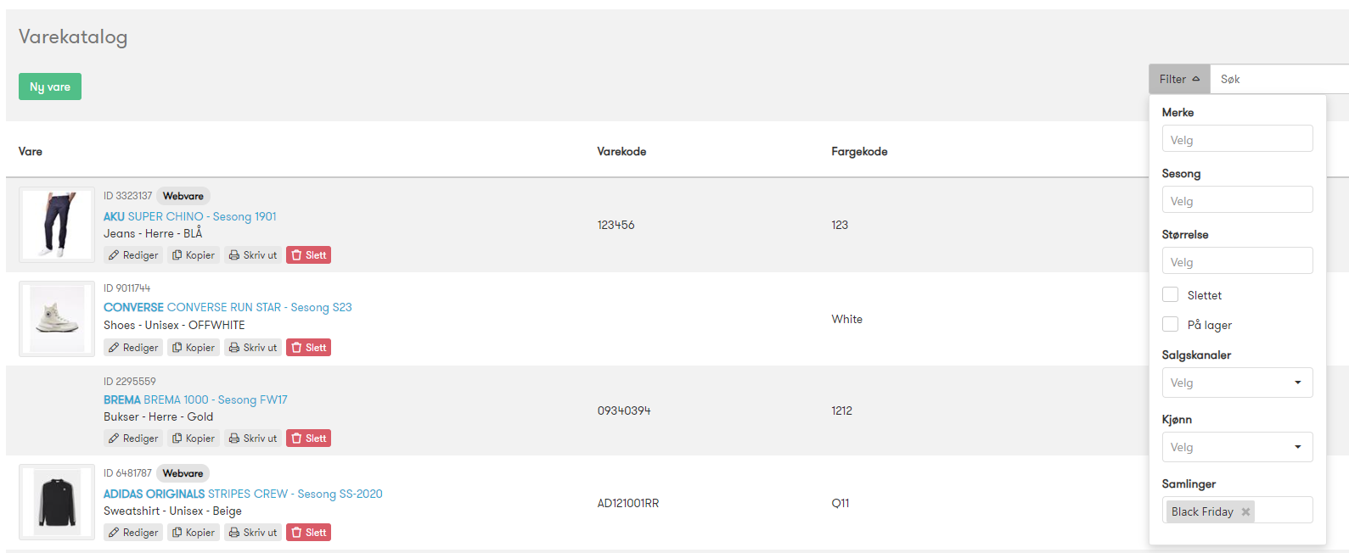Open the CONVERSE RUN STAR product link
The height and width of the screenshot is (553, 1349).
[x=228, y=307]
